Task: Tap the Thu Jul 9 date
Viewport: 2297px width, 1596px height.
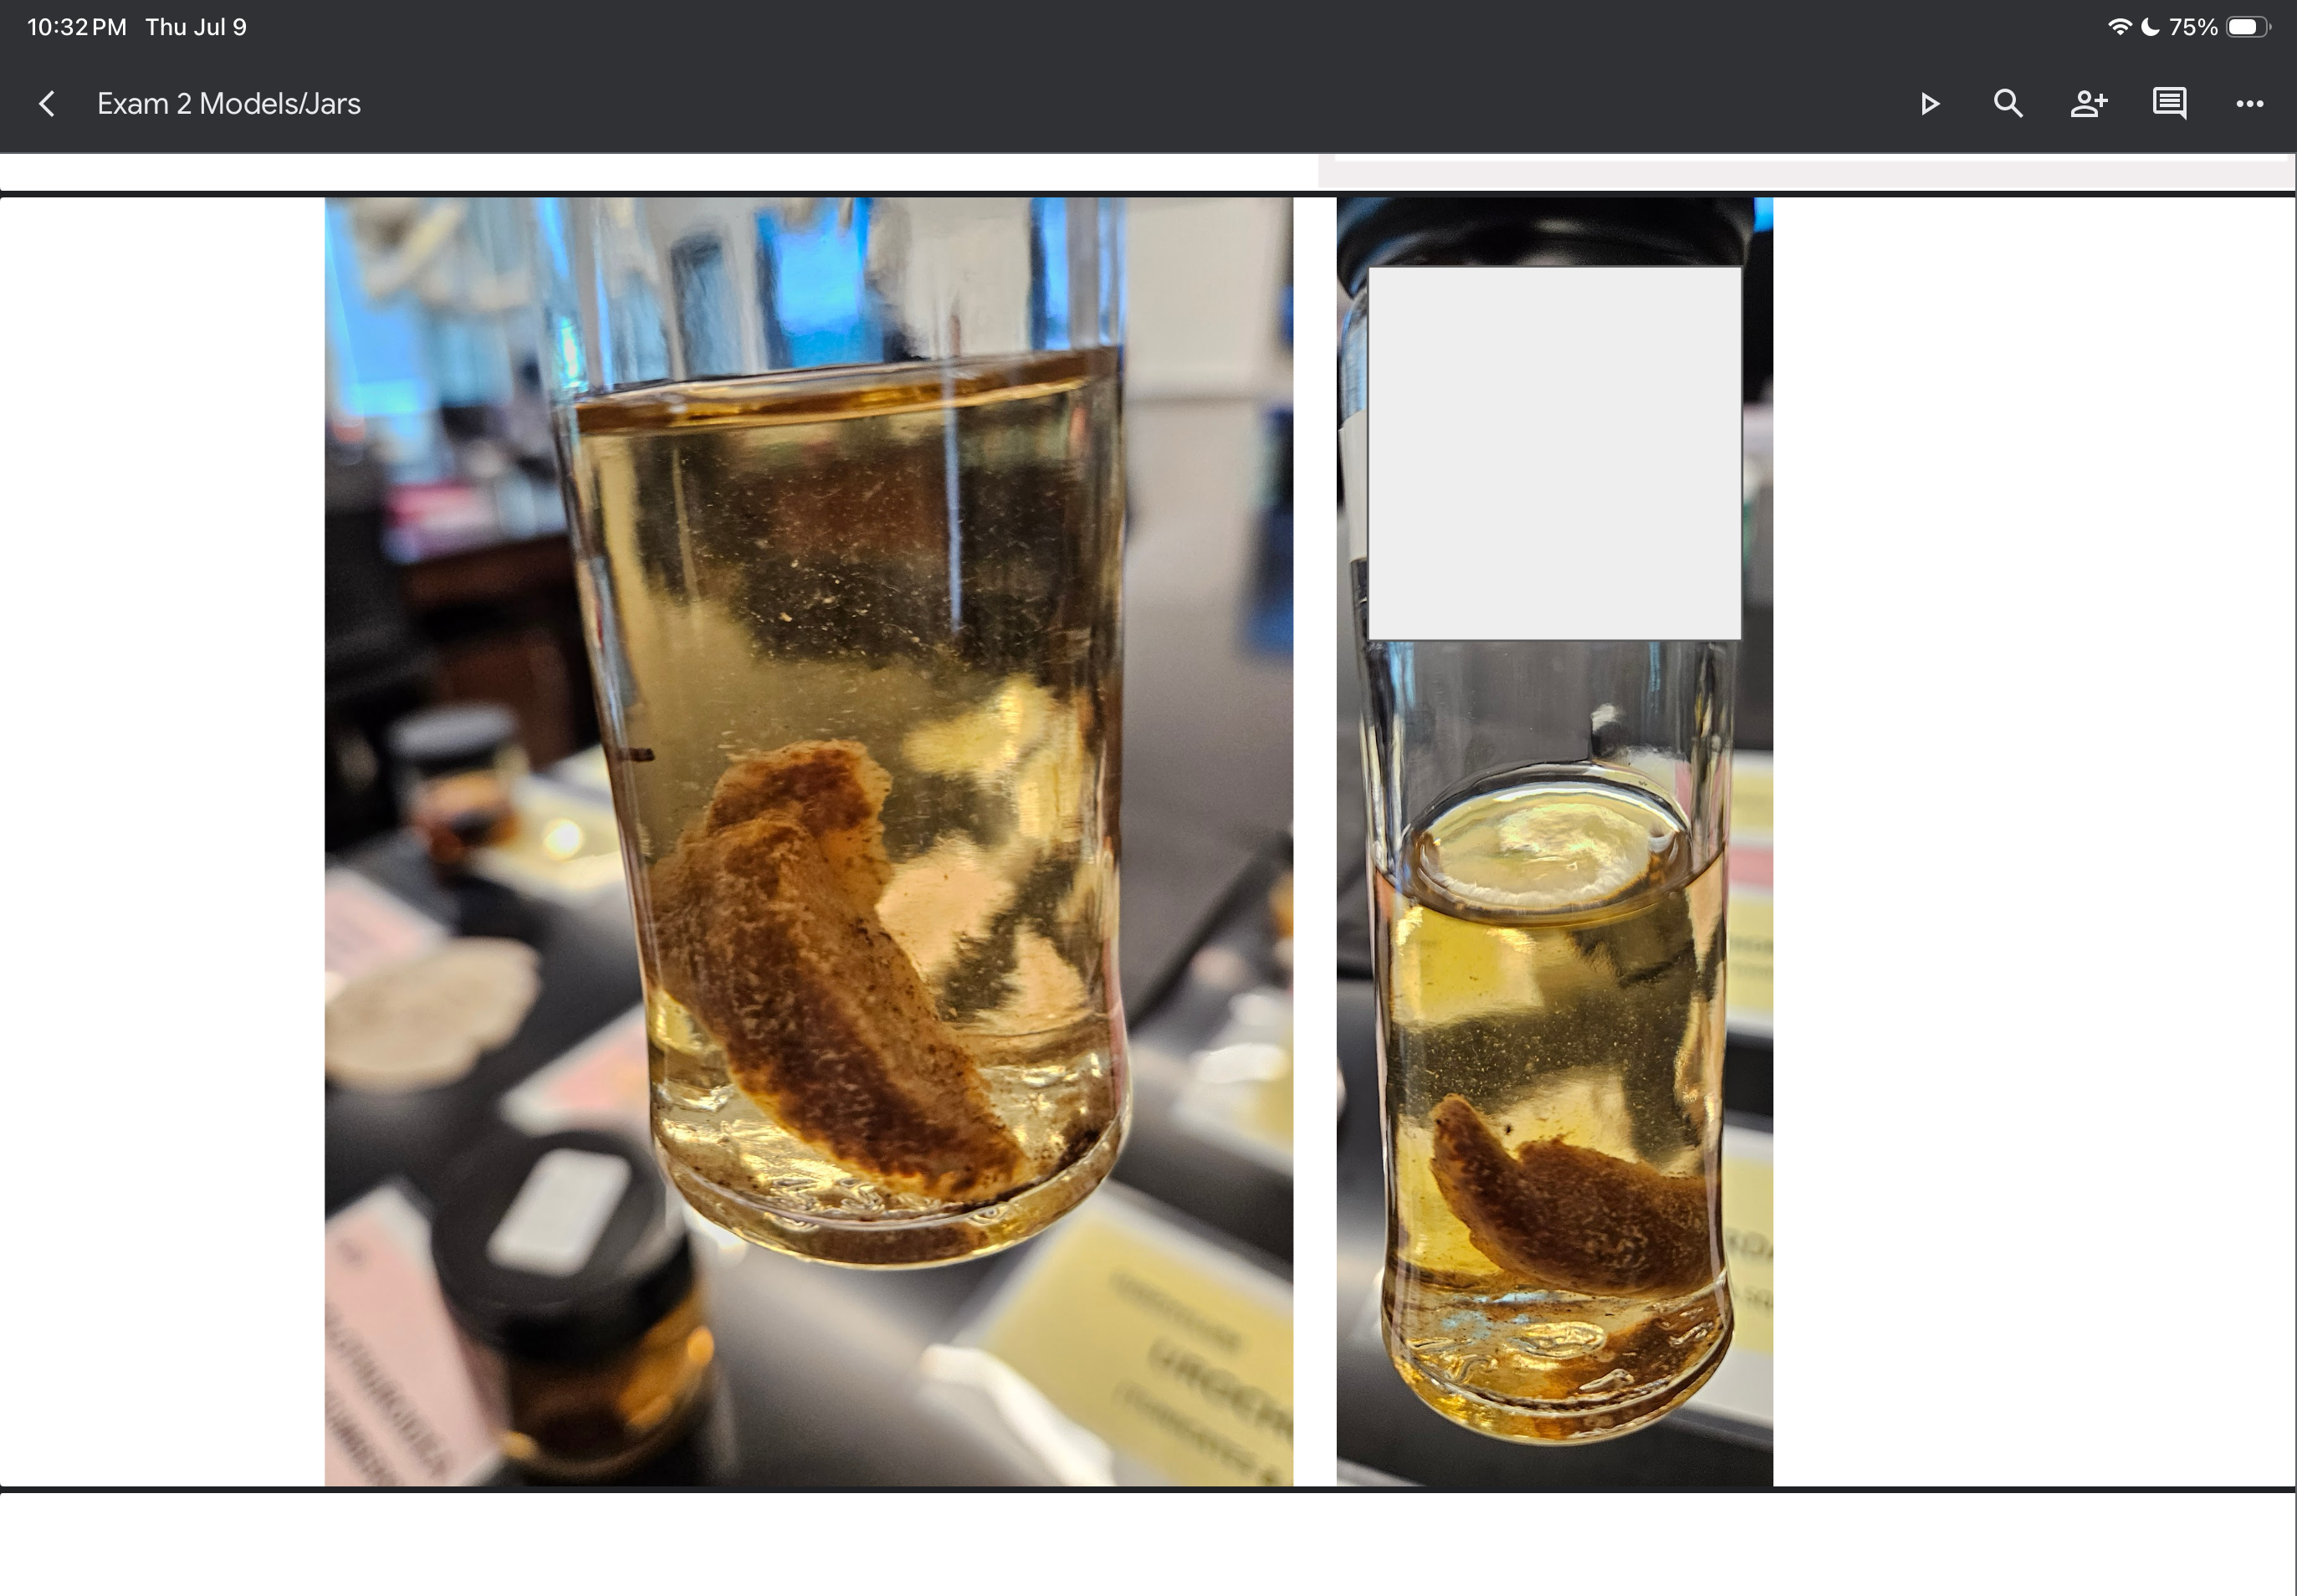Action: 196,27
